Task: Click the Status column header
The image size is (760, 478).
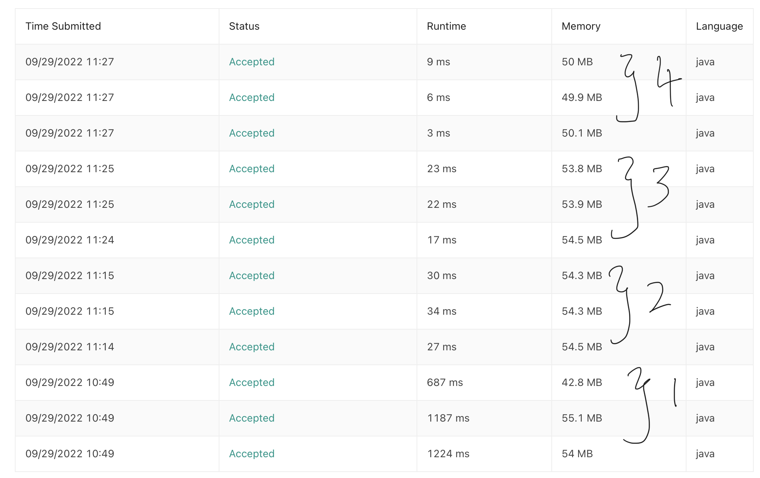Action: point(244,26)
